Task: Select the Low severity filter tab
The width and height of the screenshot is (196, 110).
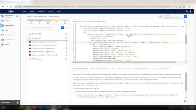Action: coord(56,22)
